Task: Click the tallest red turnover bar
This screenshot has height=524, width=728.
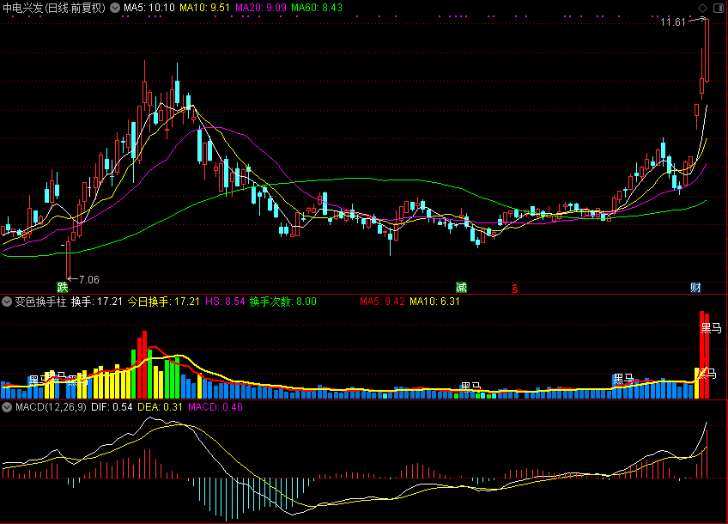Action: click(x=702, y=355)
